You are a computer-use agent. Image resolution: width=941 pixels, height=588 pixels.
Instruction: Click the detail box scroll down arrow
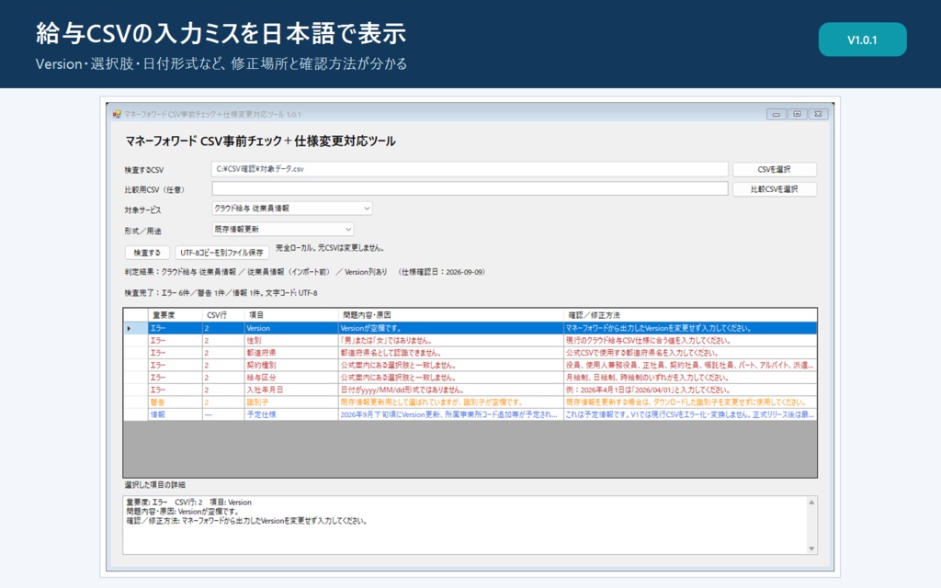point(811,548)
